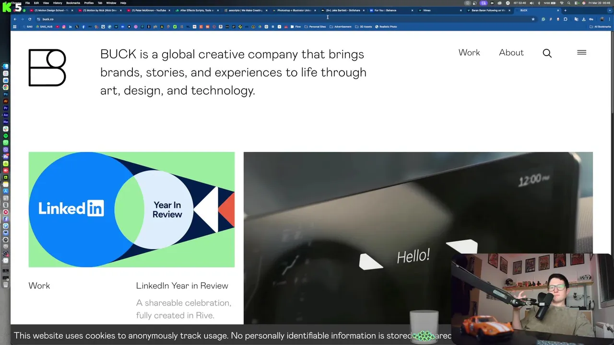
Task: Close the Motion by Nick tab
Action: [120, 10]
